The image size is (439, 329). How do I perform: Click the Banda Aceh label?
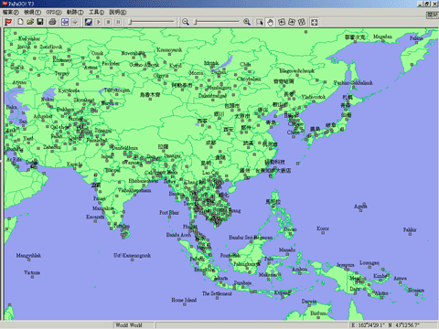point(179,235)
